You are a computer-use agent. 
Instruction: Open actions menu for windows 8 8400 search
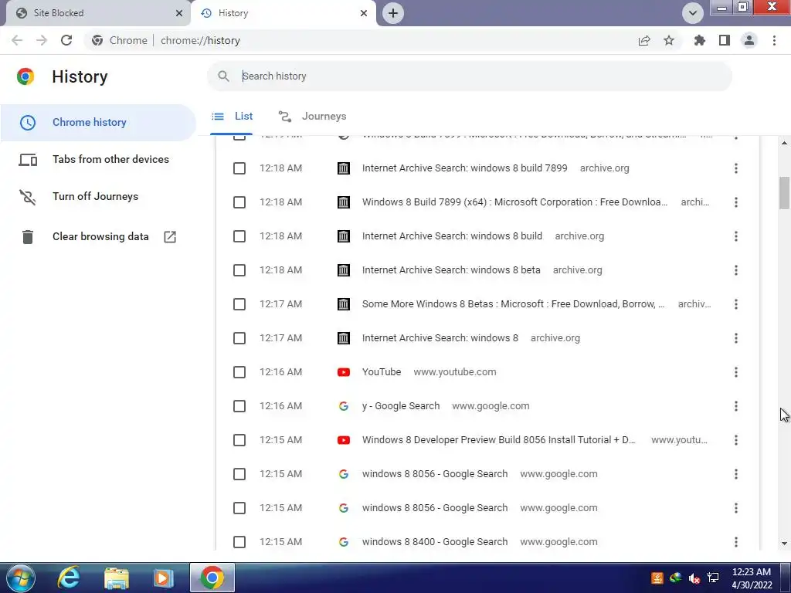pos(736,542)
